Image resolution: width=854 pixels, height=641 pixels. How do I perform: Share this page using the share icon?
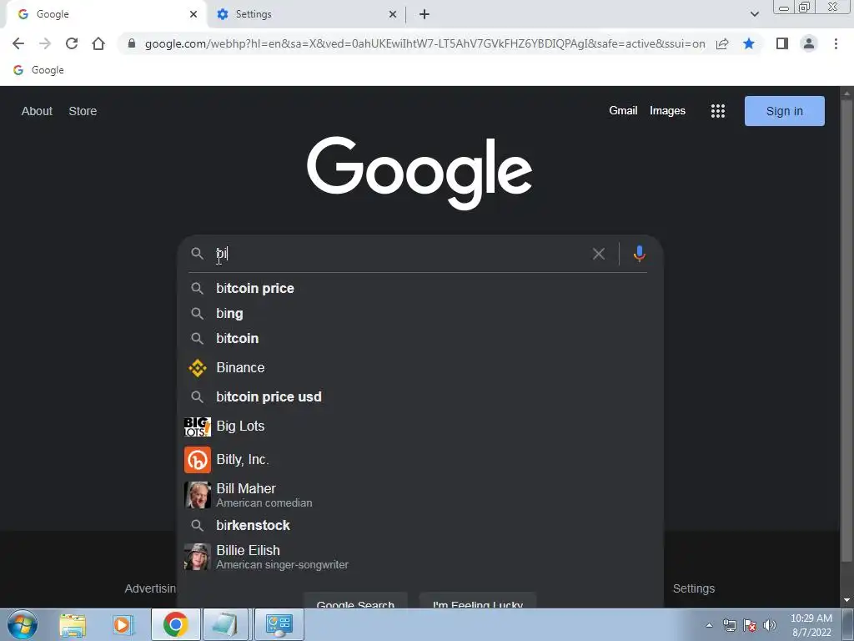click(x=722, y=43)
